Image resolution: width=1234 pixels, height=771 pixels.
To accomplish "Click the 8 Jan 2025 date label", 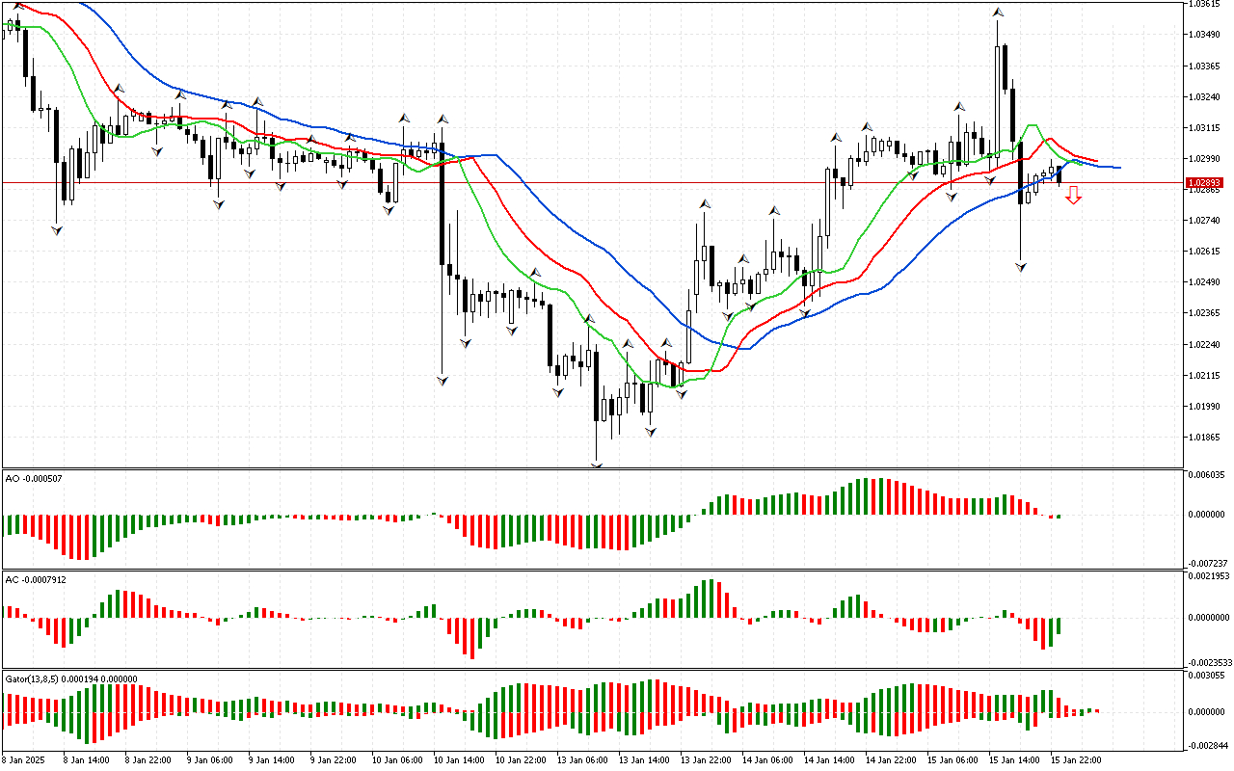I will [24, 759].
